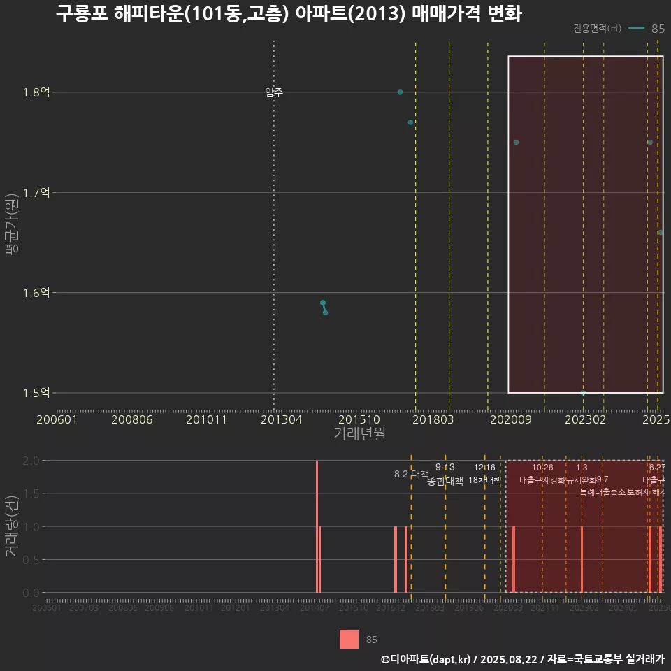Click the 200703 label on the volume chart axis
The height and width of the screenshot is (671, 671).
point(84,607)
